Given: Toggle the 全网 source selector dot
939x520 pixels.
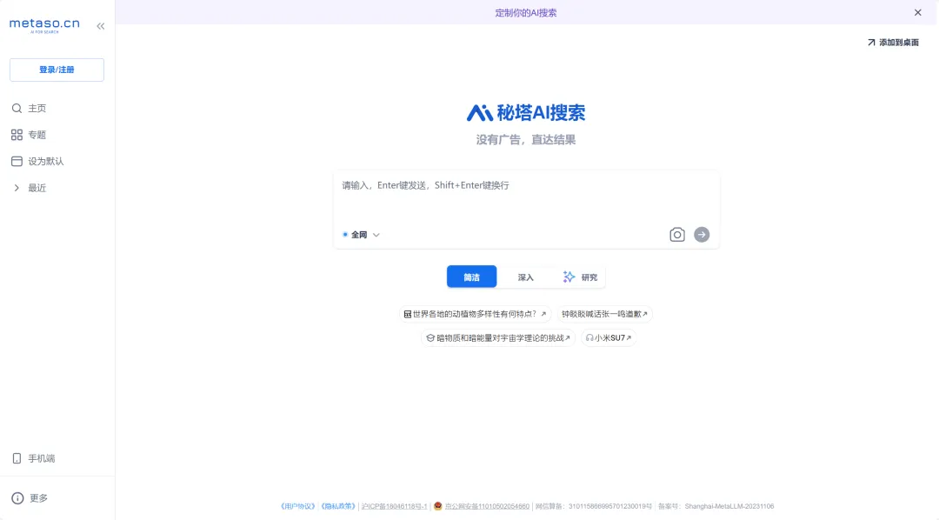Looking at the screenshot, I should [344, 235].
